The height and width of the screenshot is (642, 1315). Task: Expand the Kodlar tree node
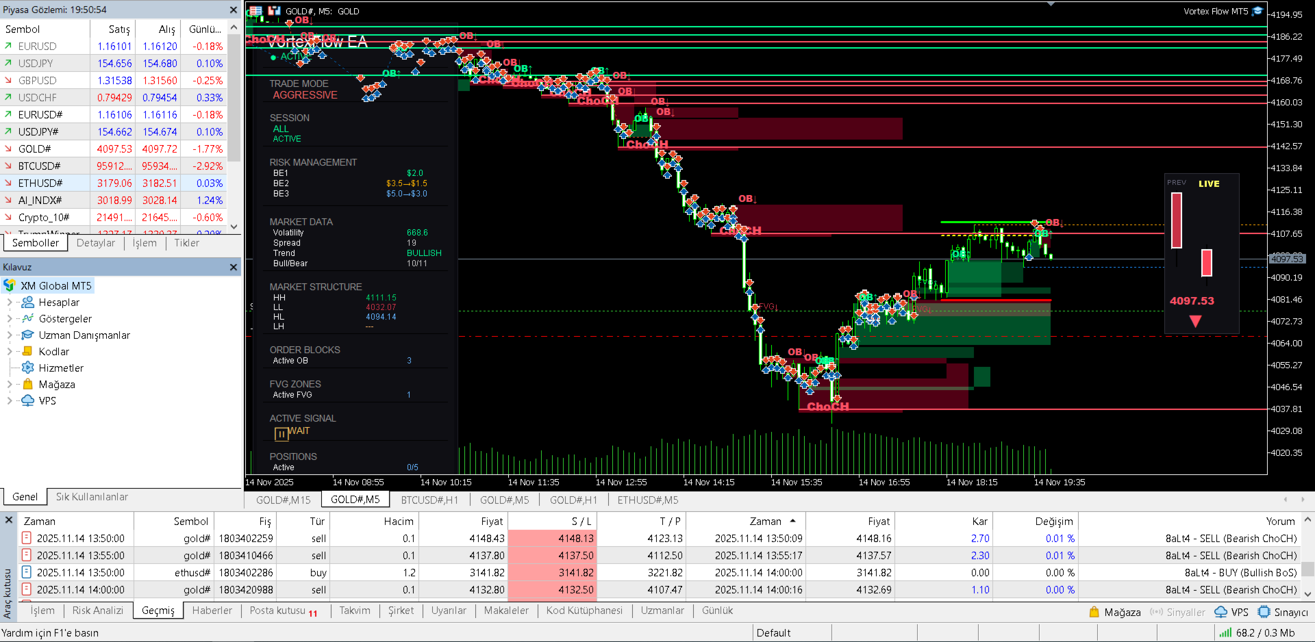click(x=10, y=351)
